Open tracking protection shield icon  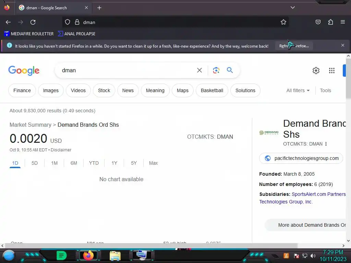[x=68, y=22]
